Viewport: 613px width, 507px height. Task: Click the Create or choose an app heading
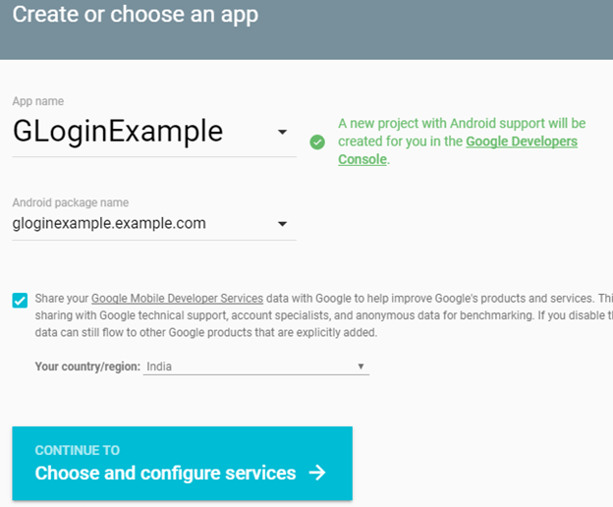pos(136,16)
